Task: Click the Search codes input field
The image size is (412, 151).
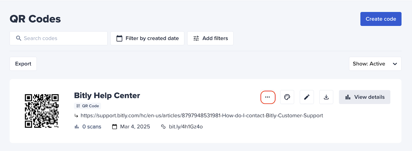Action: [58, 38]
